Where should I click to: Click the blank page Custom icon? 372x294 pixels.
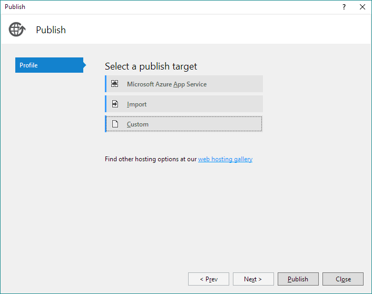pyautogui.click(x=115, y=124)
